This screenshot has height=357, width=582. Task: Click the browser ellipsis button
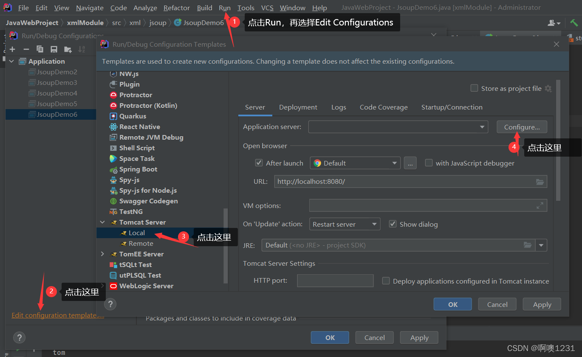(410, 163)
